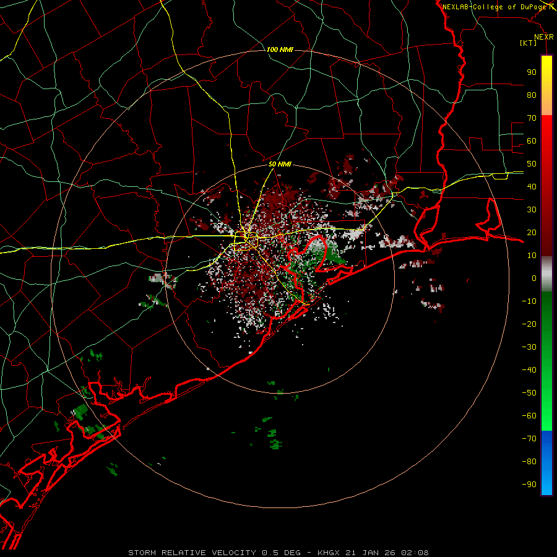The height and width of the screenshot is (557, 557).
Task: Select the "-70" value on the velocity scale
Action: pos(529,439)
